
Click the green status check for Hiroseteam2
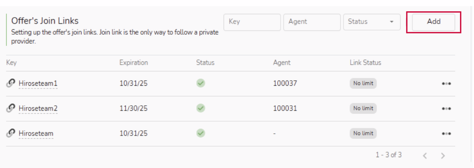tap(201, 108)
